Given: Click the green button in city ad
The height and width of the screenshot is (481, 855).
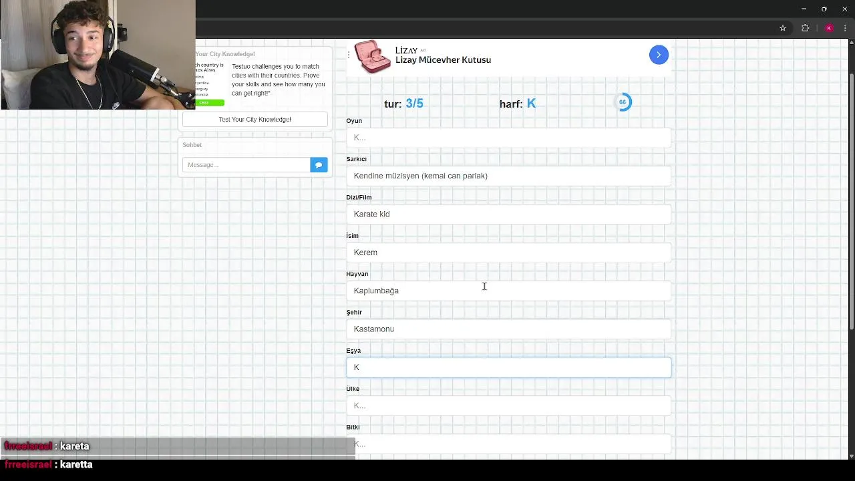Looking at the screenshot, I should (x=210, y=102).
